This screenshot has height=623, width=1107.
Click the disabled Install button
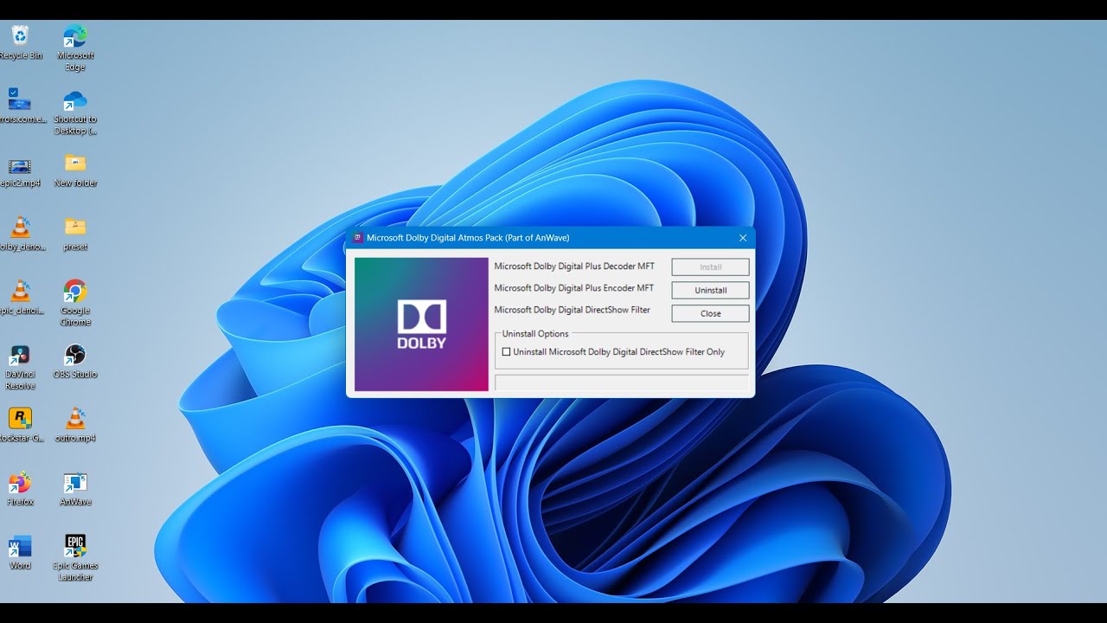click(710, 267)
